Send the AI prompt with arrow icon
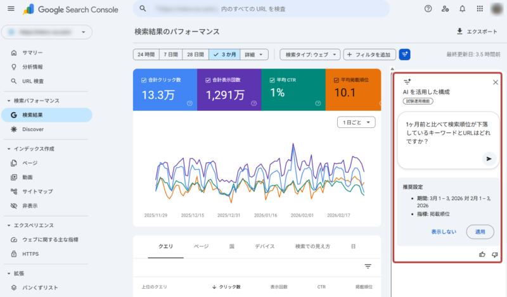 coord(489,159)
